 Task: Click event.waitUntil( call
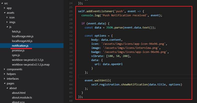pos(98,81)
